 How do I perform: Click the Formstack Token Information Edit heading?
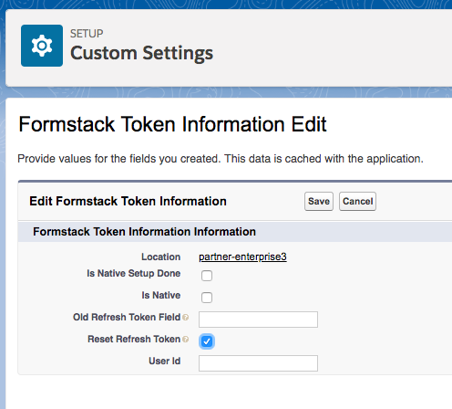pyautogui.click(x=172, y=124)
